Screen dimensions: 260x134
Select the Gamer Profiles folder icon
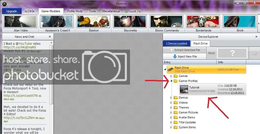click(176, 81)
